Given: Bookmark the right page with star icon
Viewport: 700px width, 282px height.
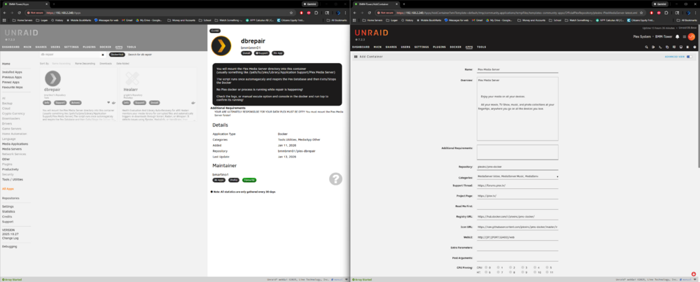Looking at the screenshot, I should tap(641, 13).
